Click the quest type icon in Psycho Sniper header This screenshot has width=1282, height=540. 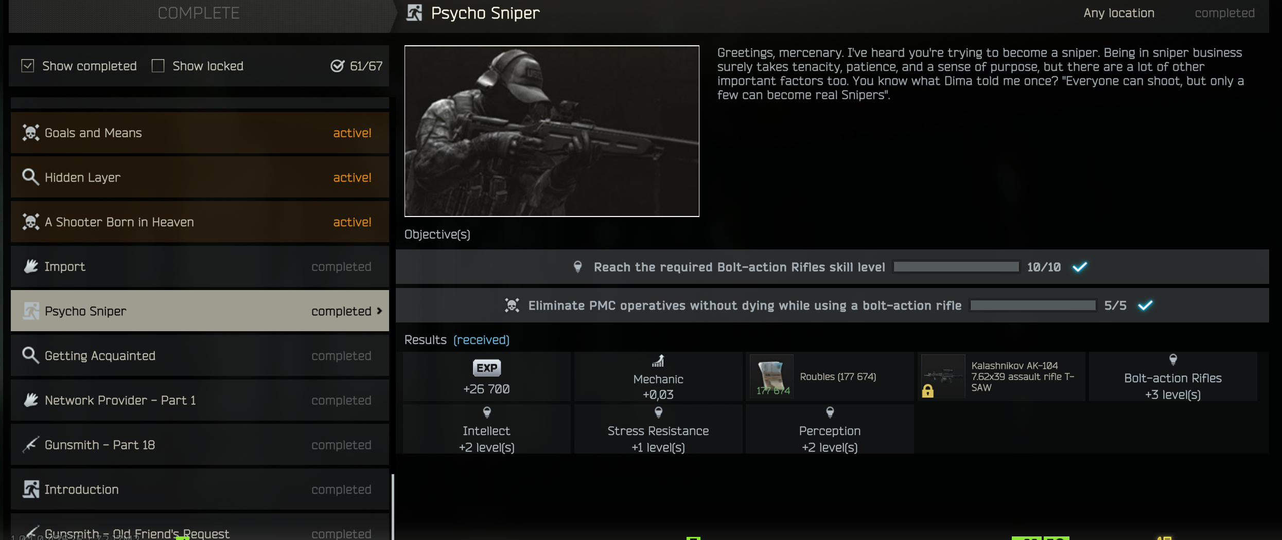tap(414, 13)
